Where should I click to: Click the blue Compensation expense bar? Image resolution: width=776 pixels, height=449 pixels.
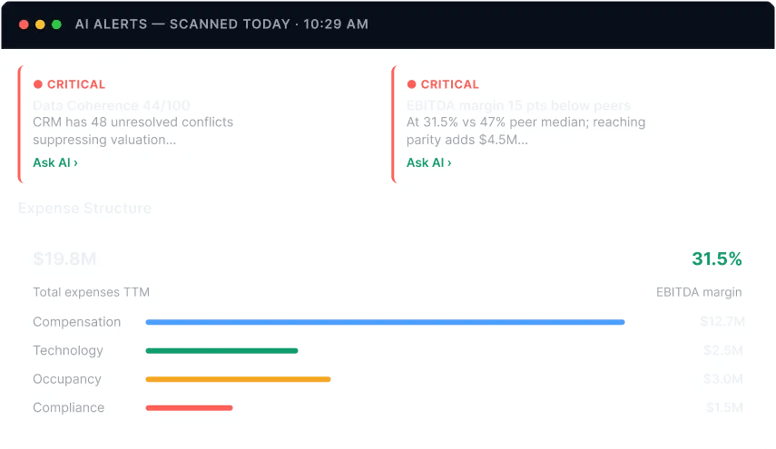click(x=385, y=322)
